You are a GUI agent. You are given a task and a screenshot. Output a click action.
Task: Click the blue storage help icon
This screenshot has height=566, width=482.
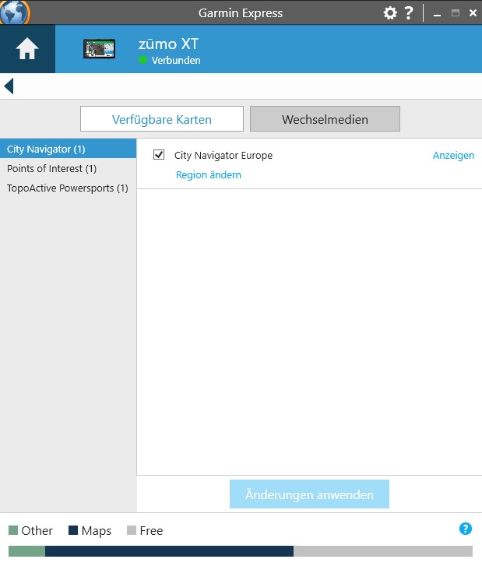[x=466, y=529]
